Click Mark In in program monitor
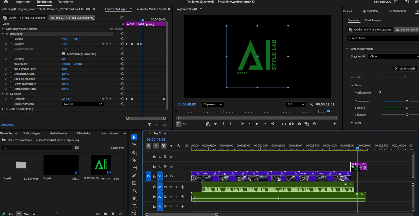Screen dimensions: 419x216 pyautogui.click(x=223, y=124)
